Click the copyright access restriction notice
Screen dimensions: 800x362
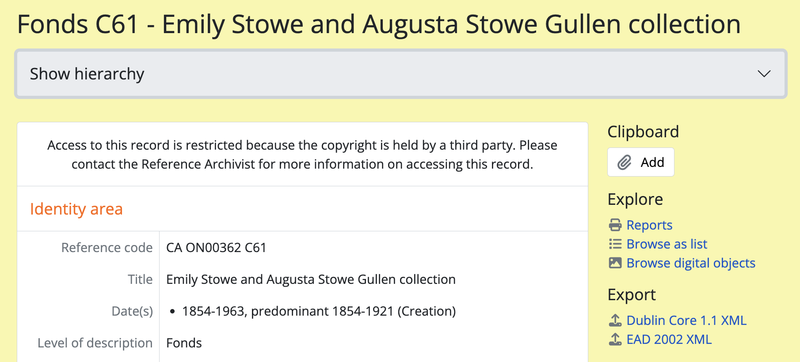point(302,155)
